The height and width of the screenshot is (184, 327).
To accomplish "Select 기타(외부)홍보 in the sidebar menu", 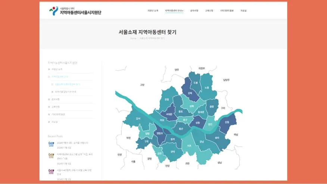I will [58, 114].
